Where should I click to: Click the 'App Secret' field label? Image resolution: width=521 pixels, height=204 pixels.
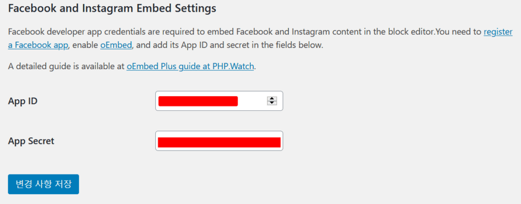tap(31, 141)
